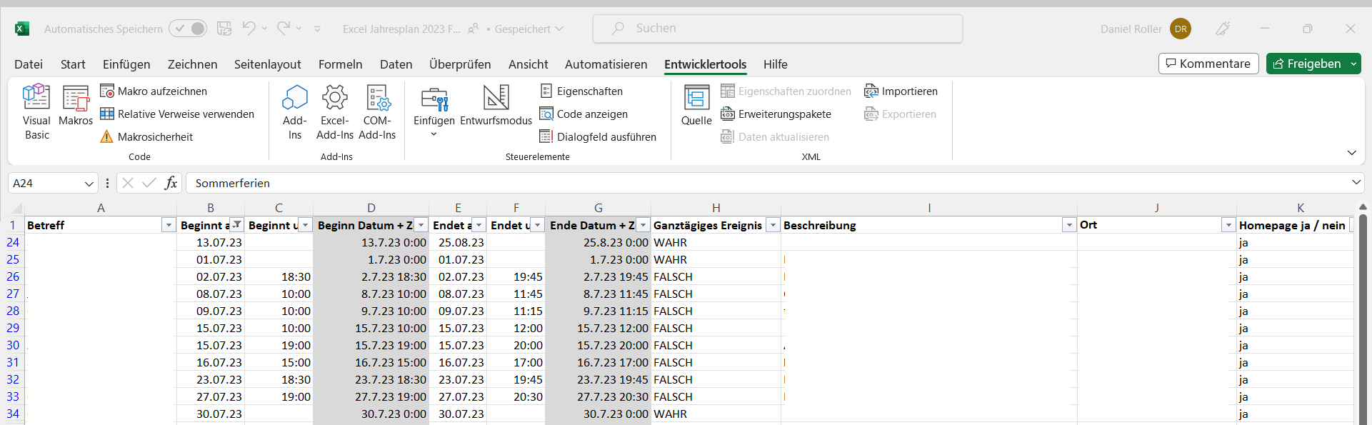Screen dimensions: 1372x425
Task: Select column D header
Action: tap(371, 208)
